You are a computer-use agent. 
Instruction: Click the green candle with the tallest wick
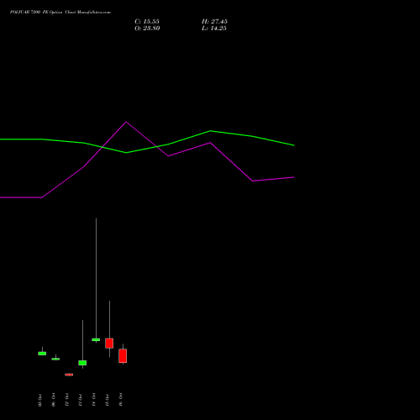point(96,339)
